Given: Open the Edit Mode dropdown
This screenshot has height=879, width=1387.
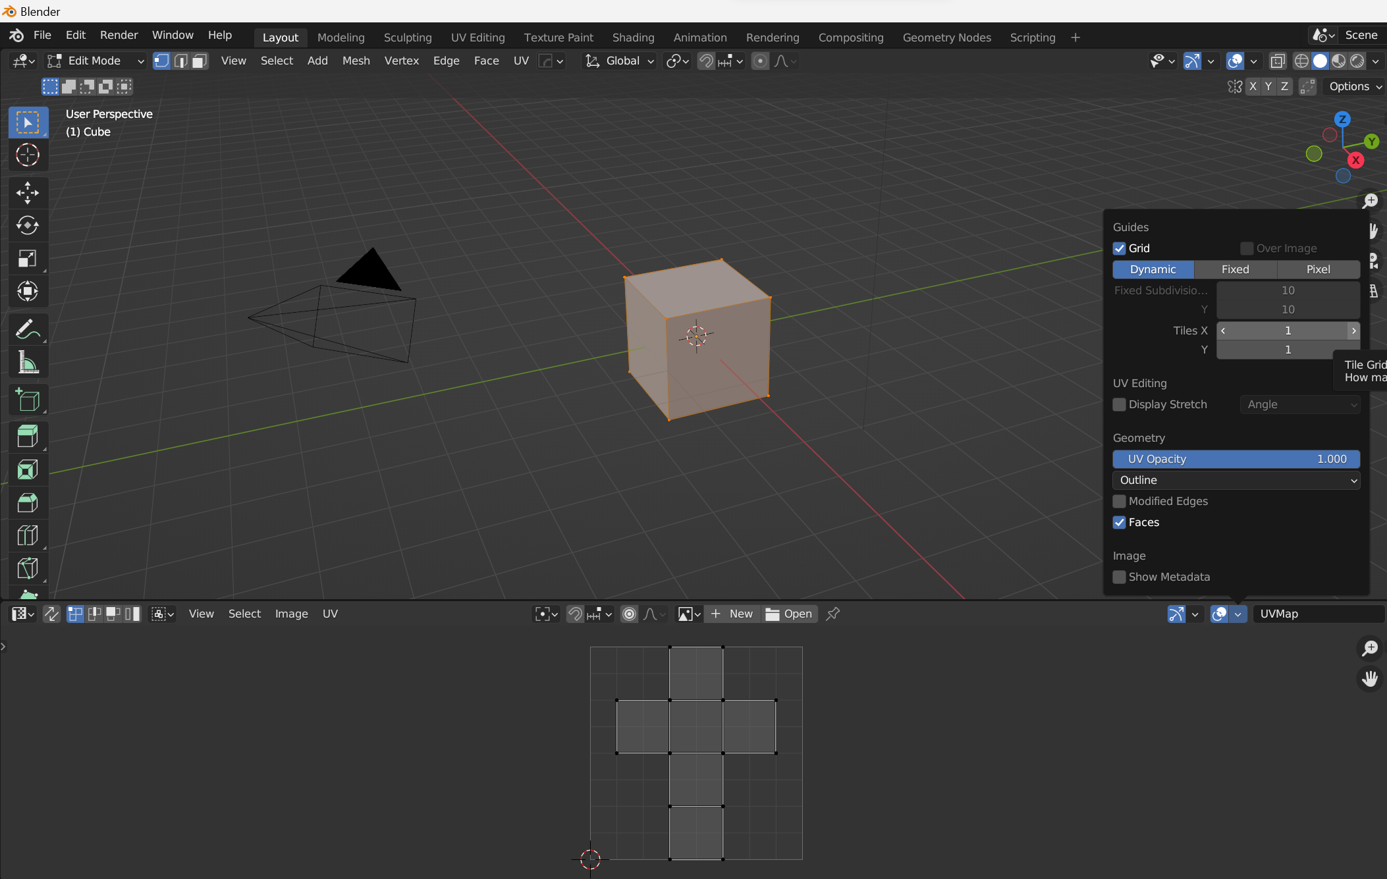Looking at the screenshot, I should point(96,61).
